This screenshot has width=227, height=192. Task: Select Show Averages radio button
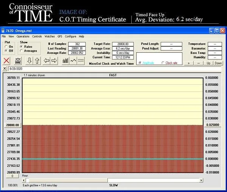(x=21, y=51)
